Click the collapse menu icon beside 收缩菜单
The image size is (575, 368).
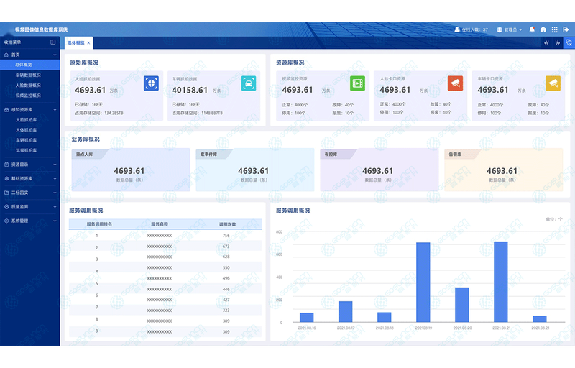pos(52,42)
